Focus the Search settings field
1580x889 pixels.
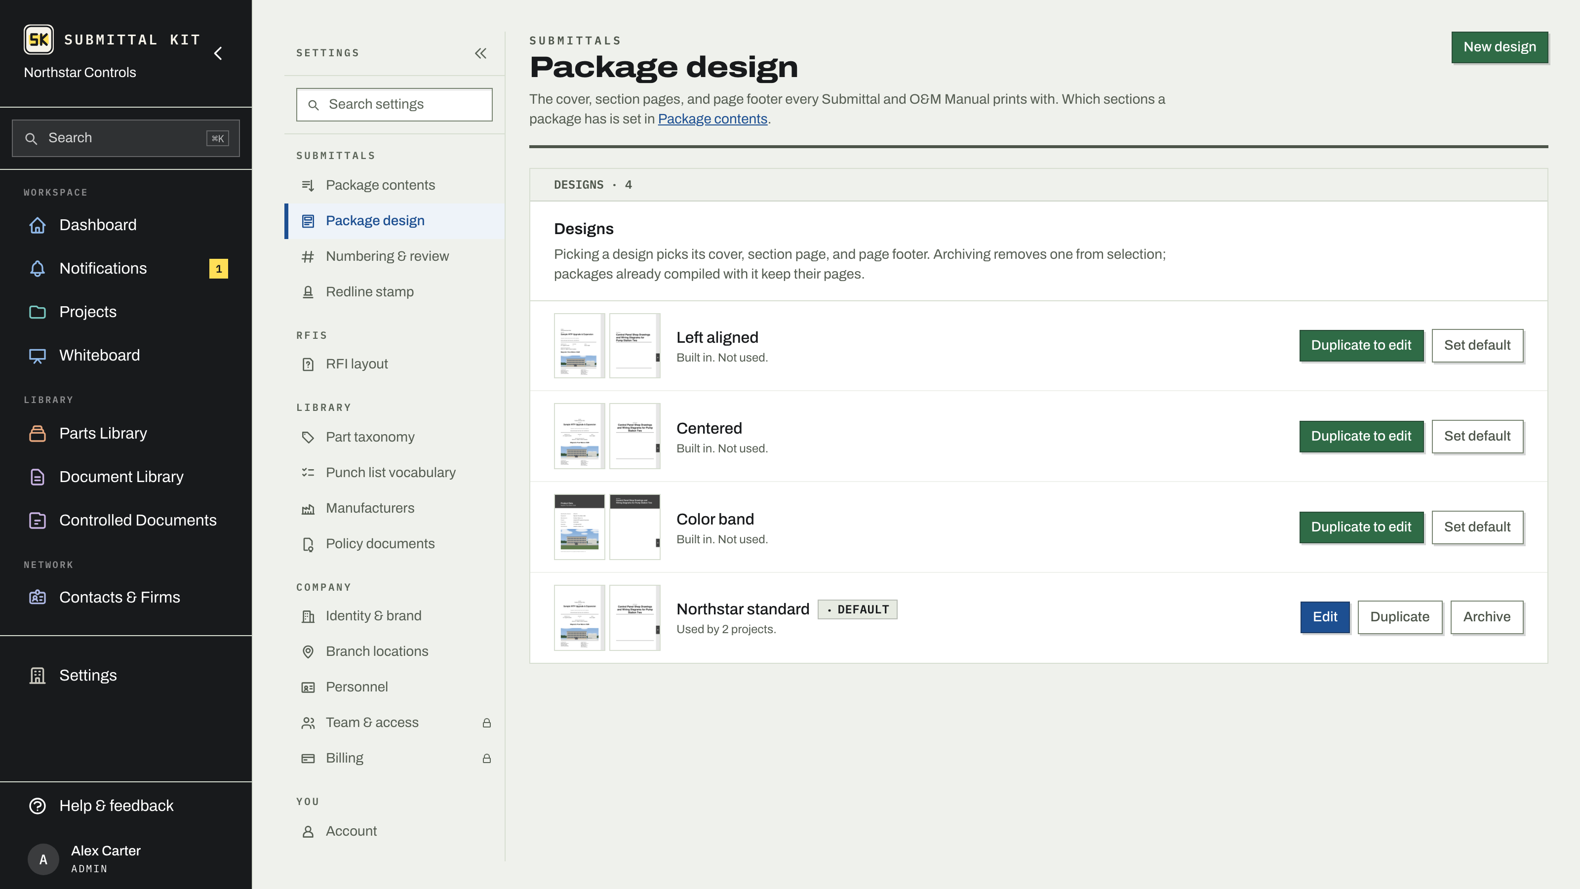click(395, 104)
